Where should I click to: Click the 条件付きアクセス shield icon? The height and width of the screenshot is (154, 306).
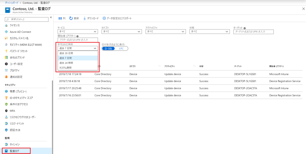click(6, 104)
